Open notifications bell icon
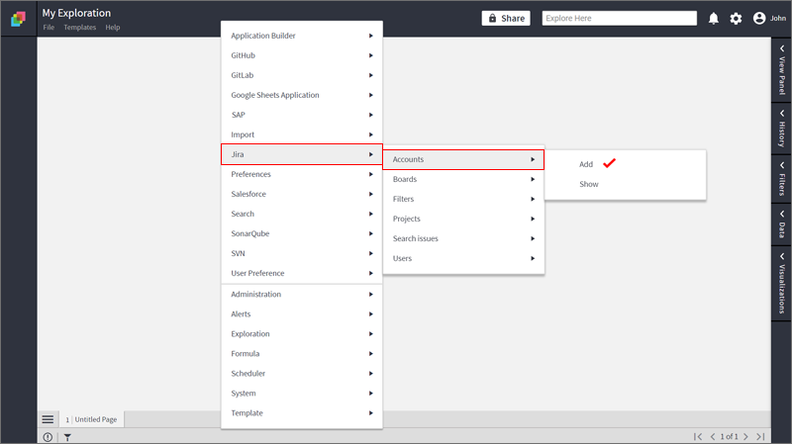This screenshot has width=792, height=444. (713, 19)
